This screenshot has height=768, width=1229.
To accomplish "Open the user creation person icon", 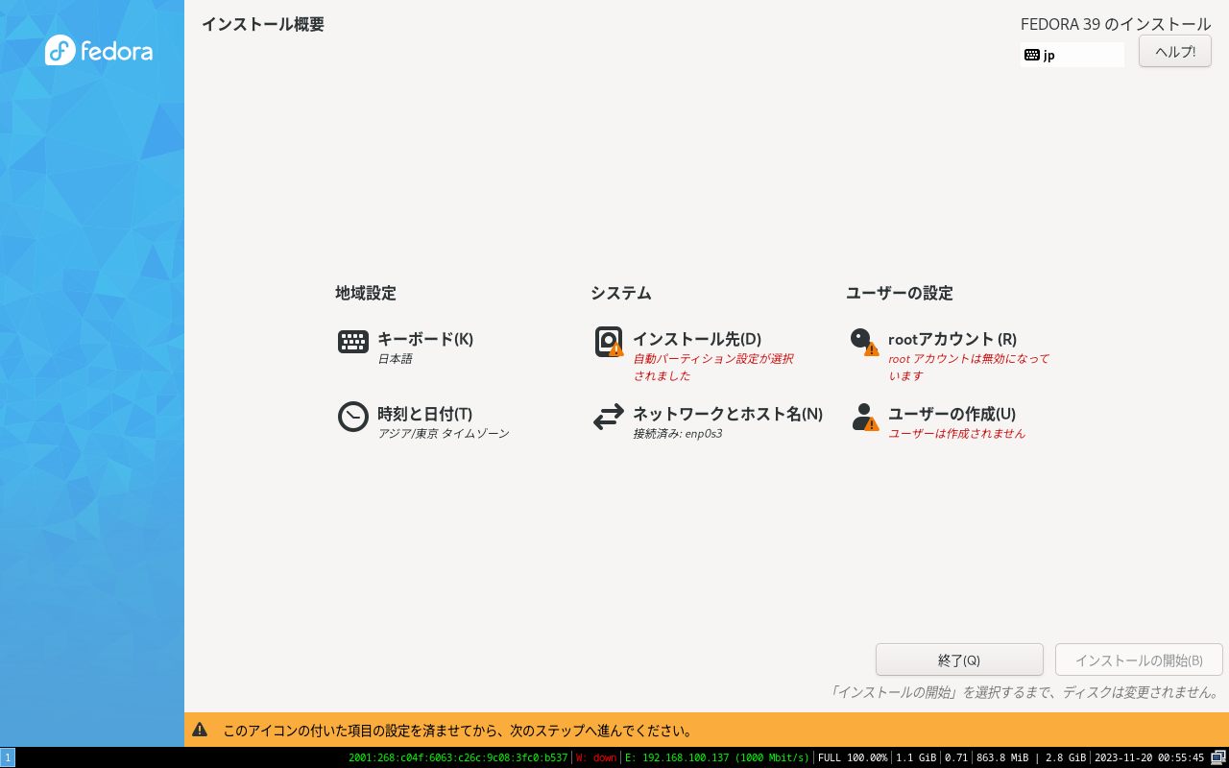I will [x=864, y=417].
